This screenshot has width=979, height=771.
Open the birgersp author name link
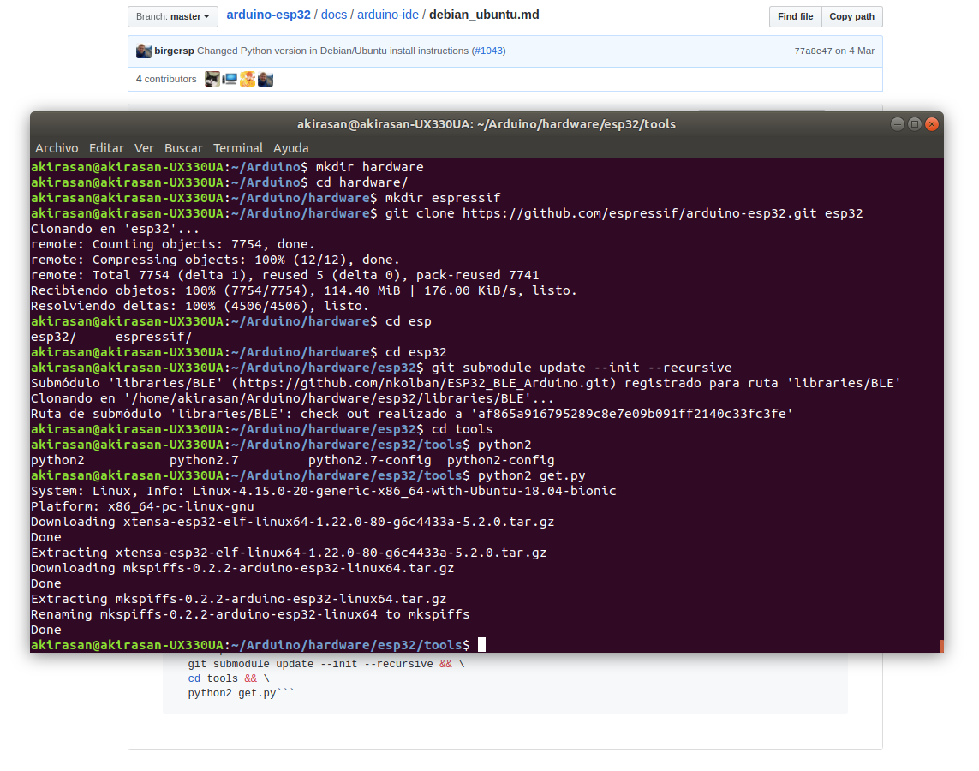(x=174, y=51)
